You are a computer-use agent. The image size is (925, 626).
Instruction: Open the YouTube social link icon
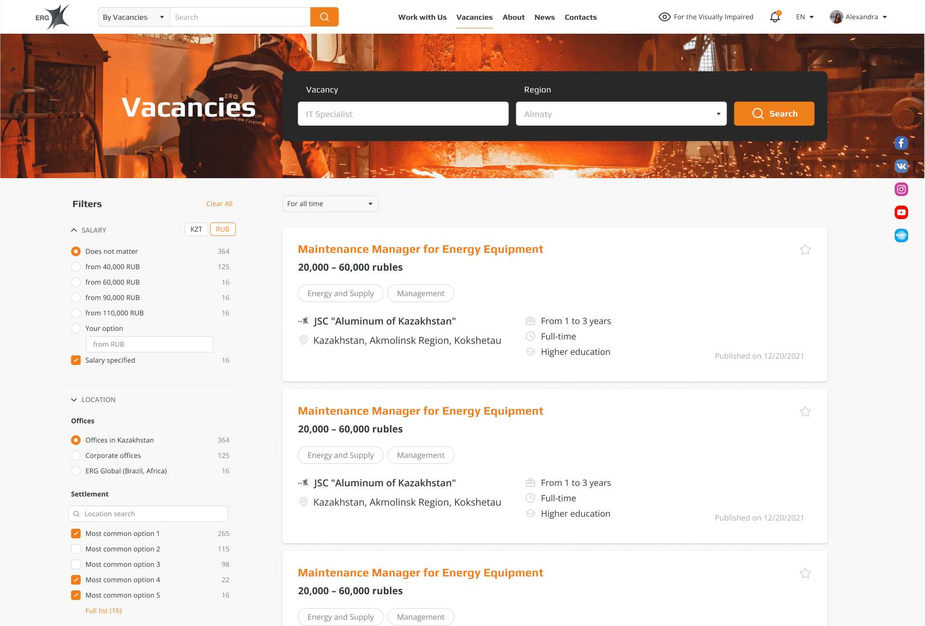[901, 212]
